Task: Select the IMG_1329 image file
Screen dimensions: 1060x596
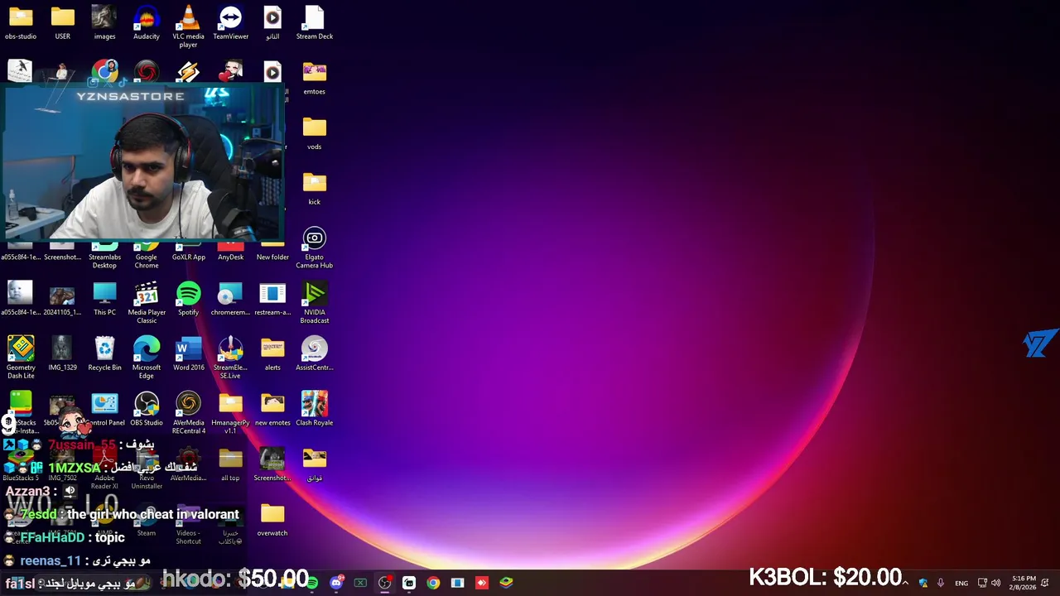Action: click(x=62, y=354)
